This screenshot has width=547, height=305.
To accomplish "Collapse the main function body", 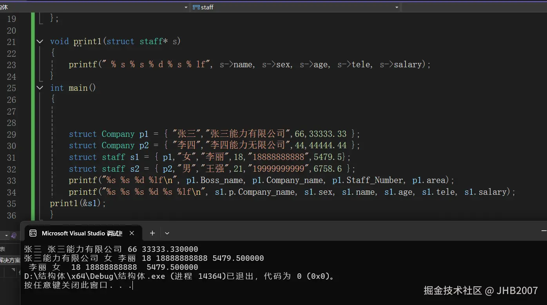I will click(39, 88).
